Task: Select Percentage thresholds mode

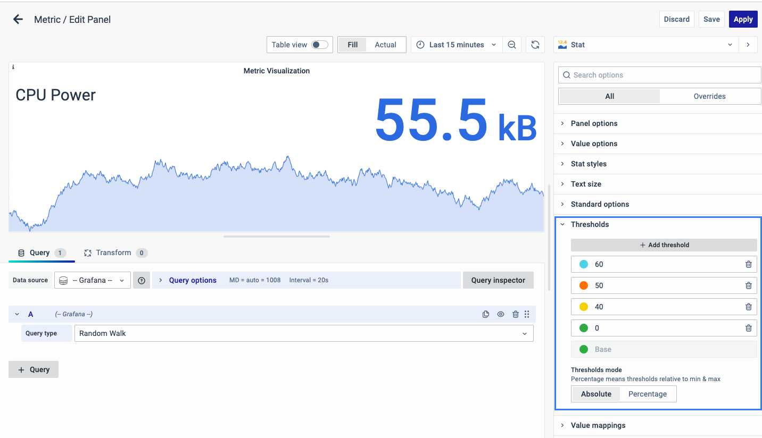Action: (x=647, y=394)
